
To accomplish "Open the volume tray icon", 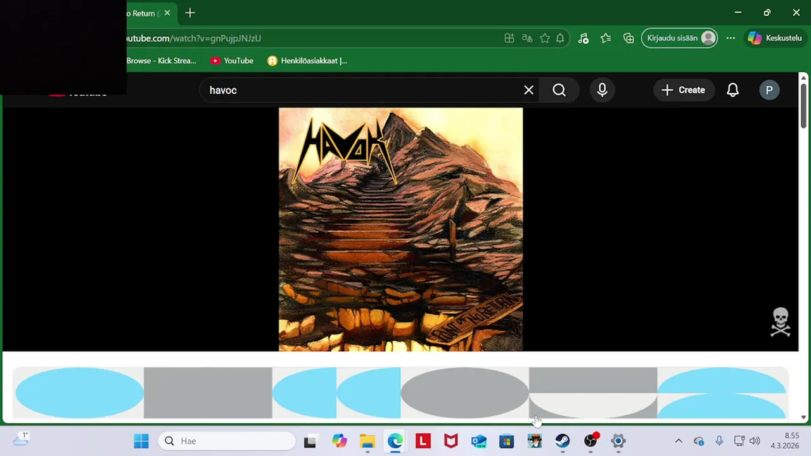I will pyautogui.click(x=755, y=441).
